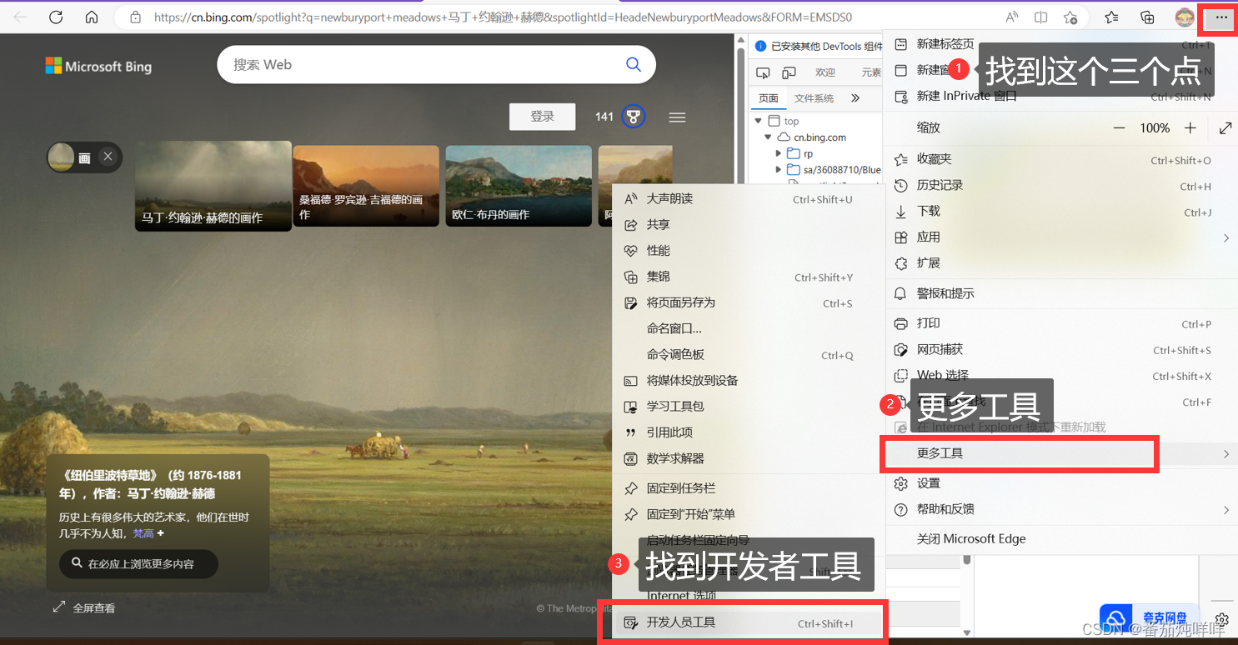Screen dimensions: 1238x645
Task: Click the Microsoft Bing logo
Action: [98, 66]
